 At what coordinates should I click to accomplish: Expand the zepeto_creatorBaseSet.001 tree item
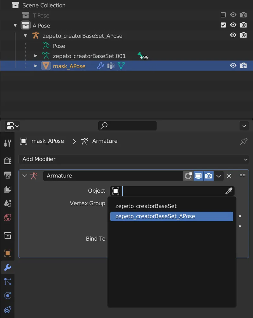click(36, 56)
